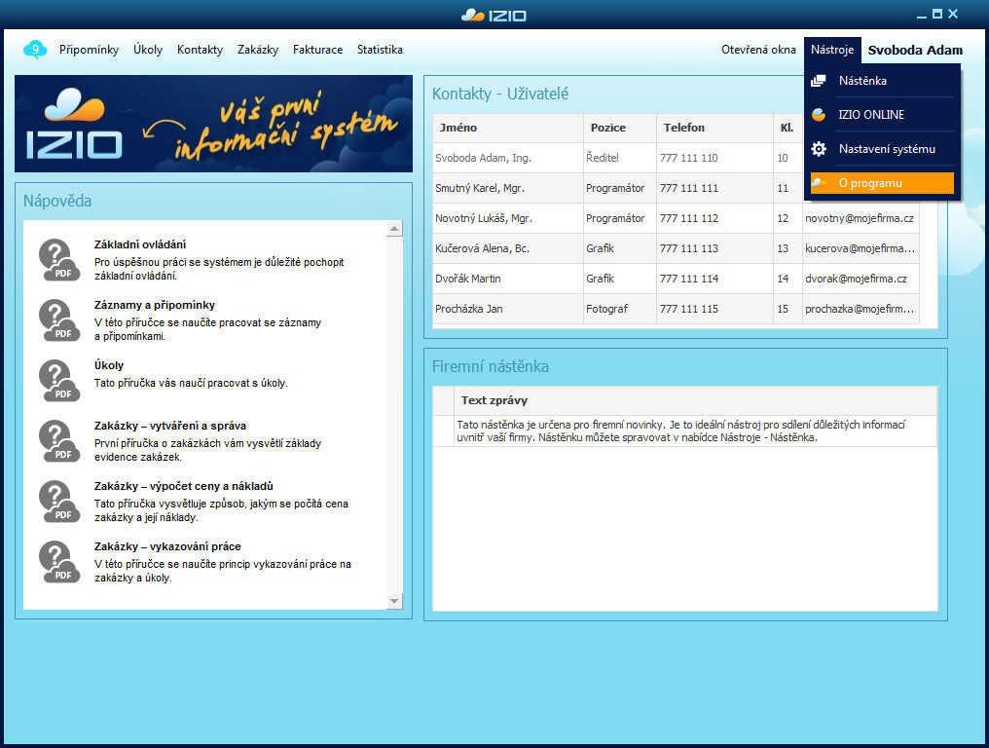Click the kucerova@mojefirma email cell

[x=860, y=248]
